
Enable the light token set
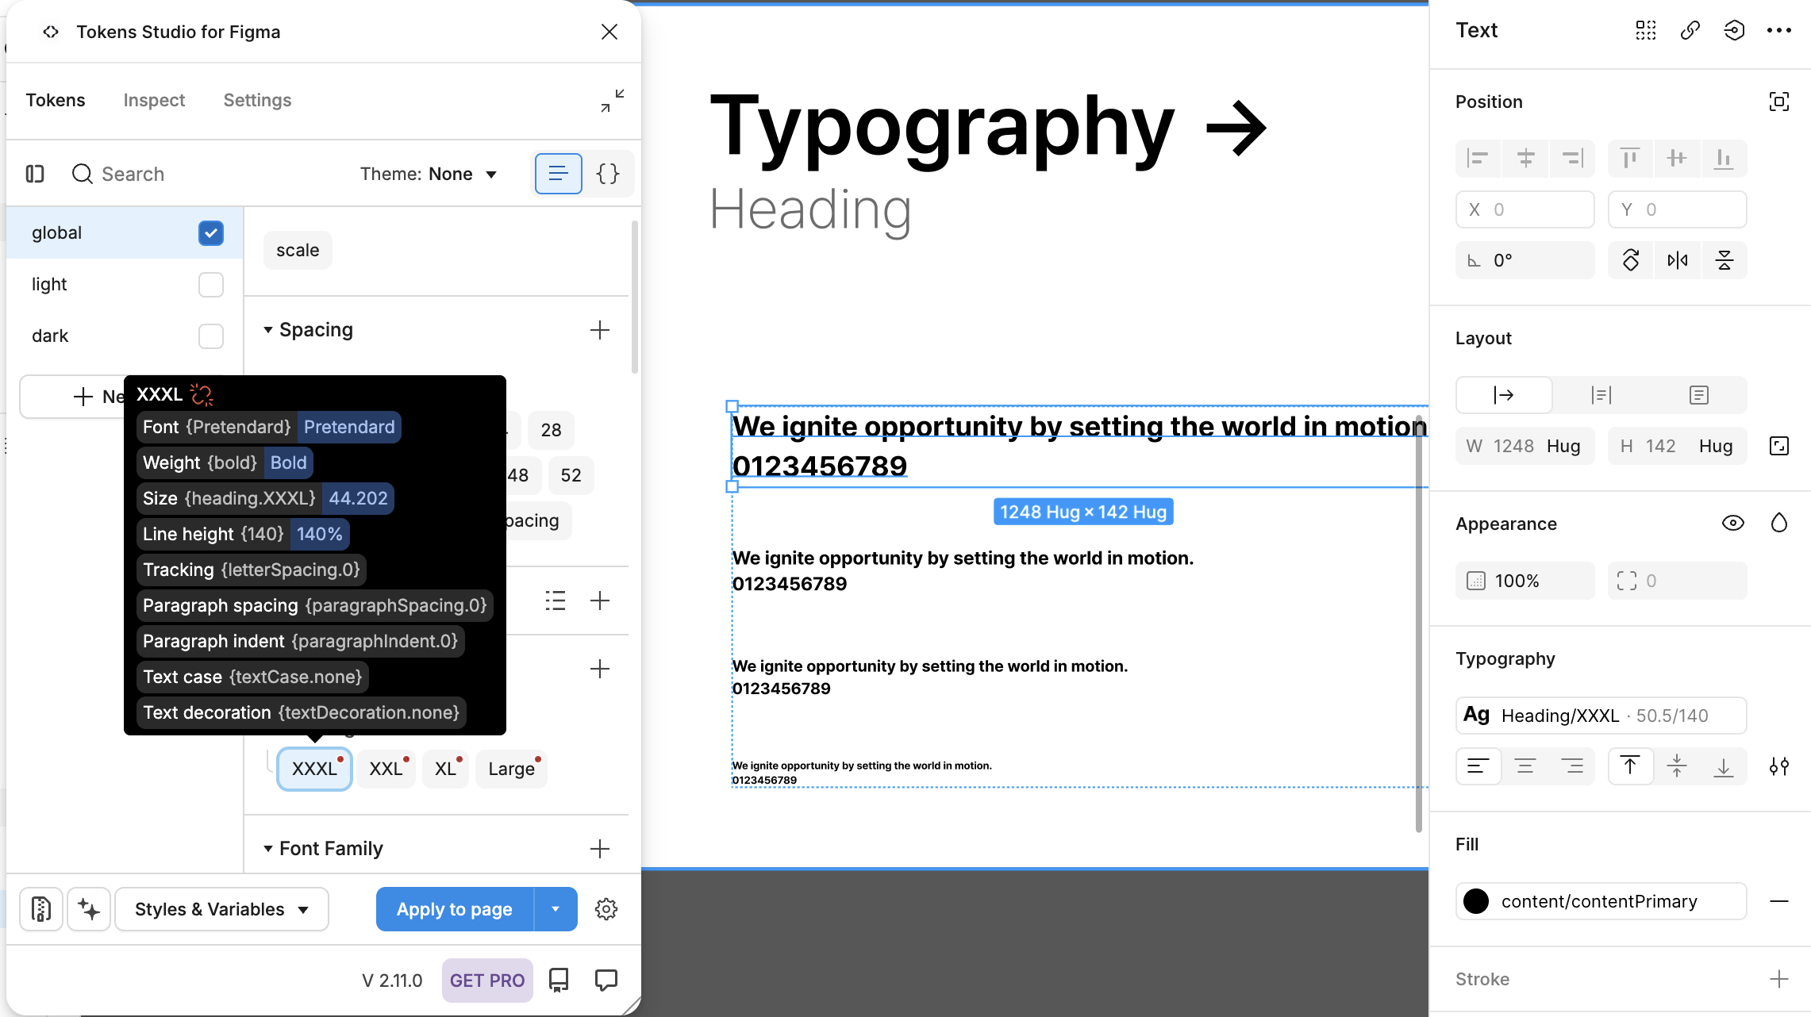pos(211,285)
